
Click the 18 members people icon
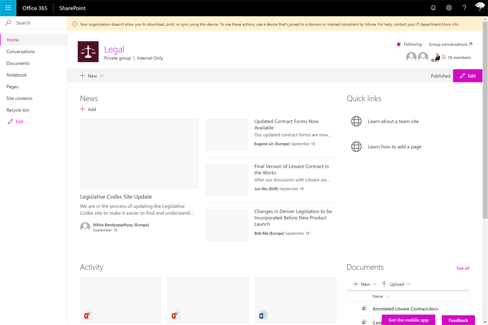click(444, 58)
